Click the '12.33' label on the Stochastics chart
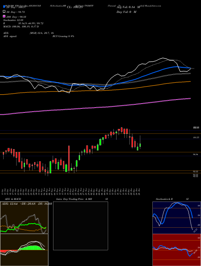 coord(195,231)
